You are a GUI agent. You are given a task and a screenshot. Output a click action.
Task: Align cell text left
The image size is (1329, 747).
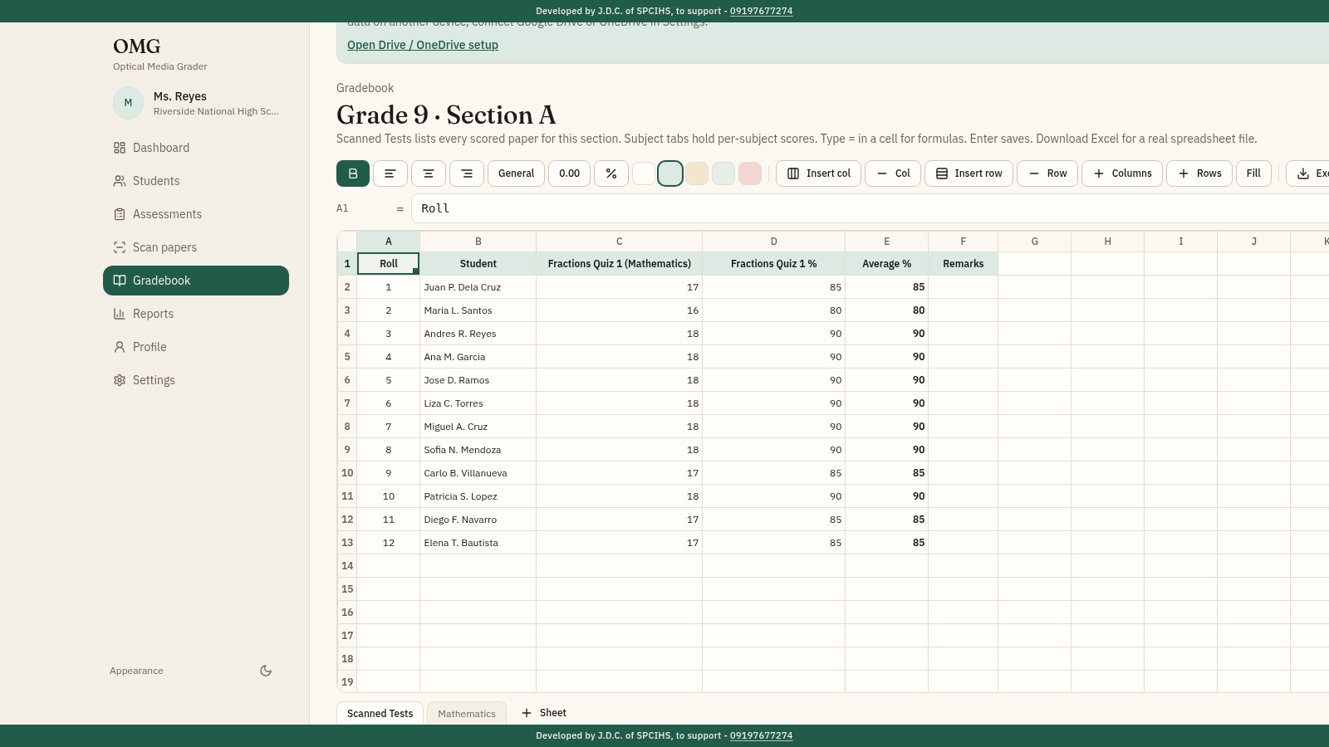(x=390, y=173)
